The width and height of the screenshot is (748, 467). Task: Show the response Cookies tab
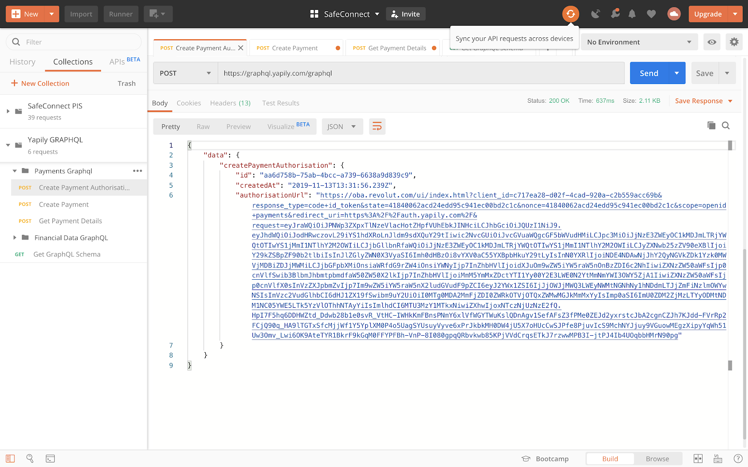coord(189,103)
